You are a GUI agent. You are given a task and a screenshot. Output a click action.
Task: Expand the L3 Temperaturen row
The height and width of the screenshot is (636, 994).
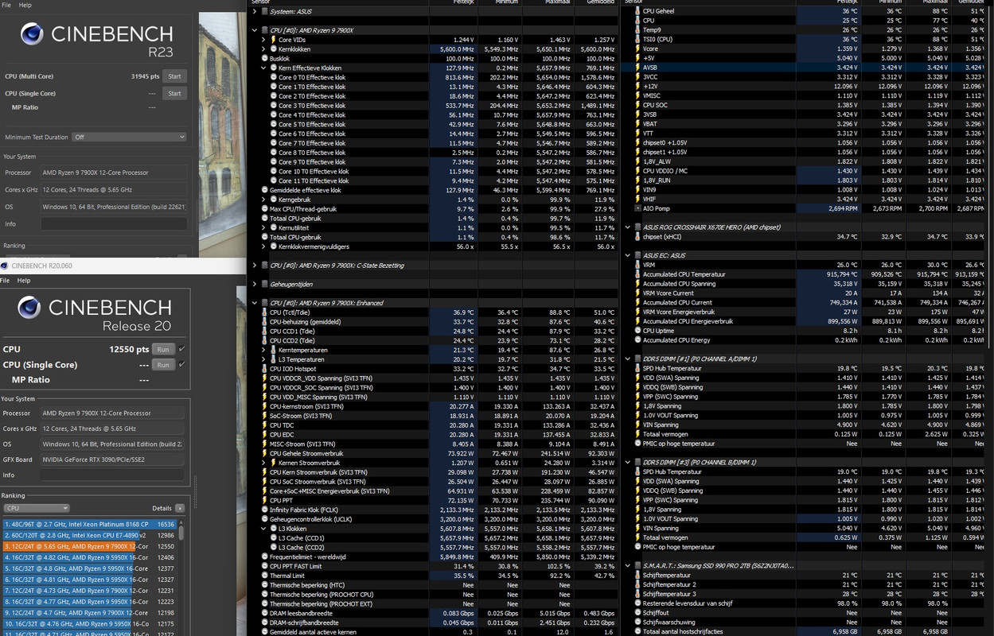tap(263, 359)
